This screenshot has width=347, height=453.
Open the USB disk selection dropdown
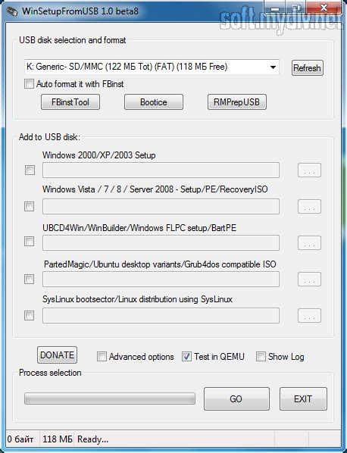pos(152,67)
